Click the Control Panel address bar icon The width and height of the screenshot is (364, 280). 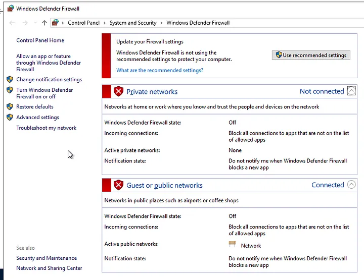(56, 23)
